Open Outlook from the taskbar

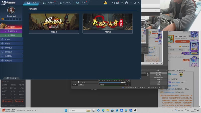pos(117,110)
